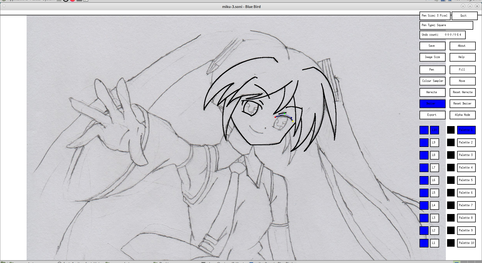This screenshot has height=263, width=482.
Task: Click the black swatch beside Palette 4
Action: pyautogui.click(x=451, y=168)
